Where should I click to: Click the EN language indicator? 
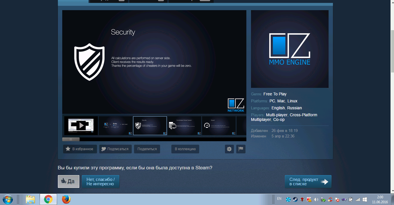point(279,199)
